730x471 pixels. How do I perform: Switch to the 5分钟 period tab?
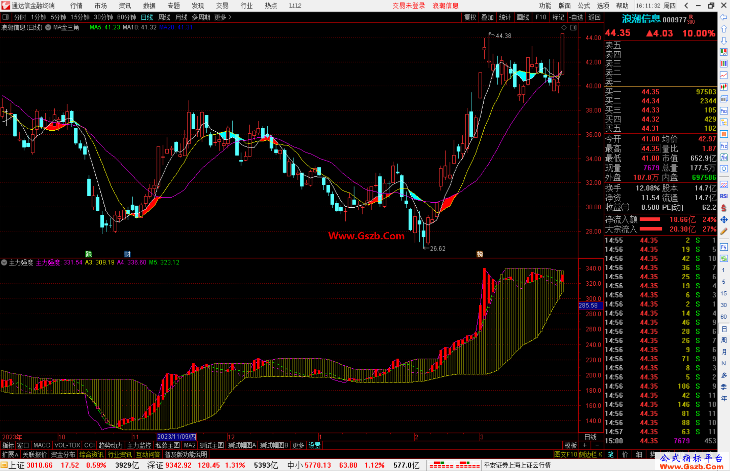tap(58, 17)
